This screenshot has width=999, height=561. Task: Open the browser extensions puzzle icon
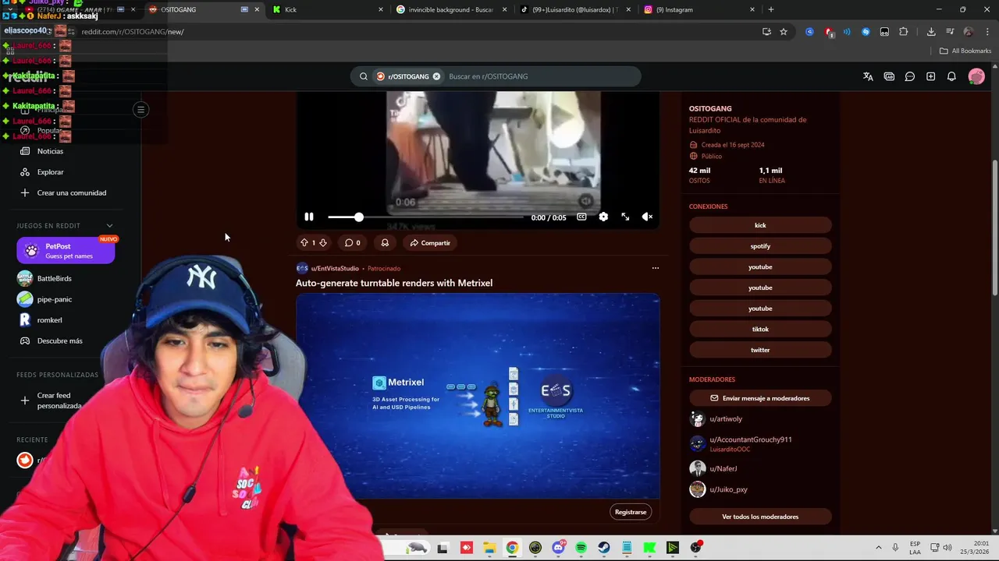[x=904, y=32]
